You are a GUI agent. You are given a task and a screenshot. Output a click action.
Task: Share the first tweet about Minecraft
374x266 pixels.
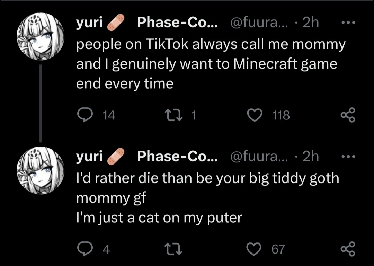tap(347, 115)
